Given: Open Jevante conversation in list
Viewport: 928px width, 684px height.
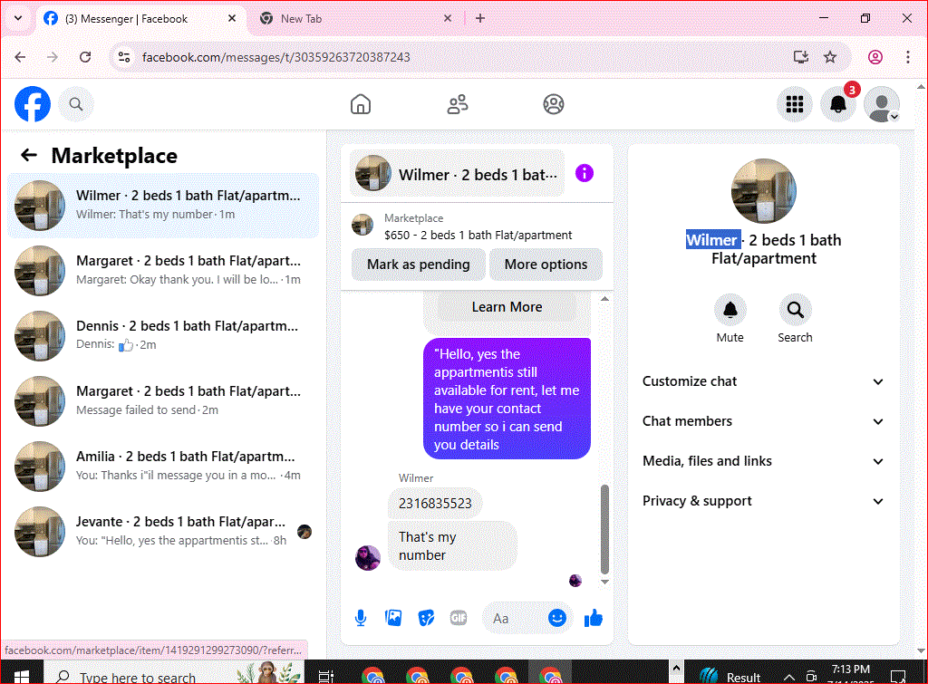Looking at the screenshot, I should tap(163, 531).
